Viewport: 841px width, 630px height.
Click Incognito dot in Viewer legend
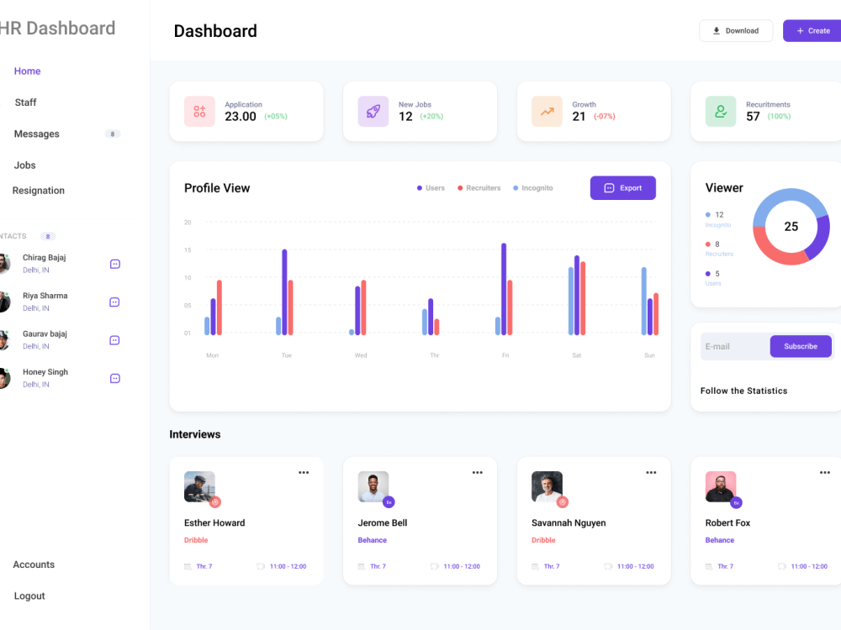click(x=708, y=215)
